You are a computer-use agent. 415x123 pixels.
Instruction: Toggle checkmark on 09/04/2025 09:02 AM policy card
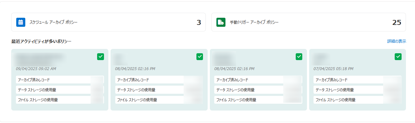click(101, 57)
